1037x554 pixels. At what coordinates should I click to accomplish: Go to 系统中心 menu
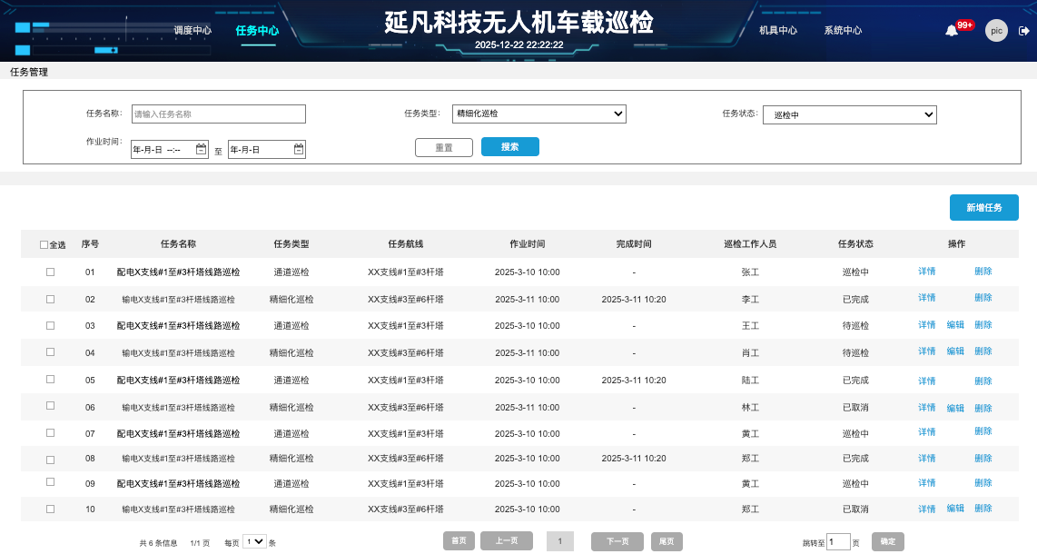843,30
